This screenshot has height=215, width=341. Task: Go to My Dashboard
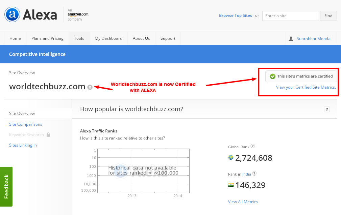point(108,38)
